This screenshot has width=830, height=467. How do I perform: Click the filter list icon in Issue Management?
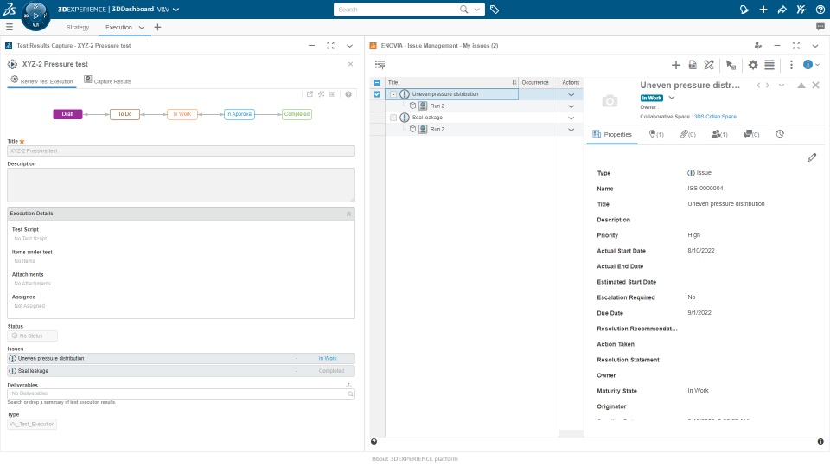(x=380, y=65)
